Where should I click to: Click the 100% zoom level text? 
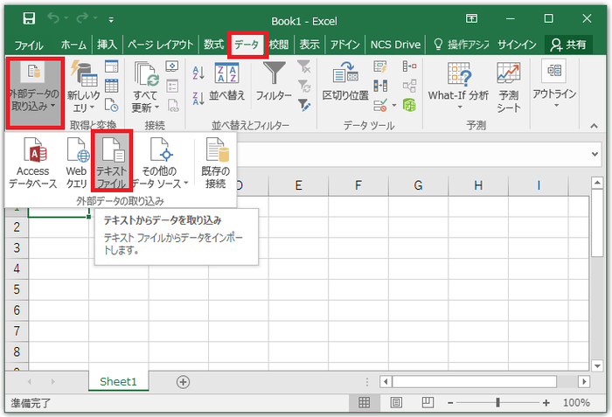pyautogui.click(x=576, y=402)
